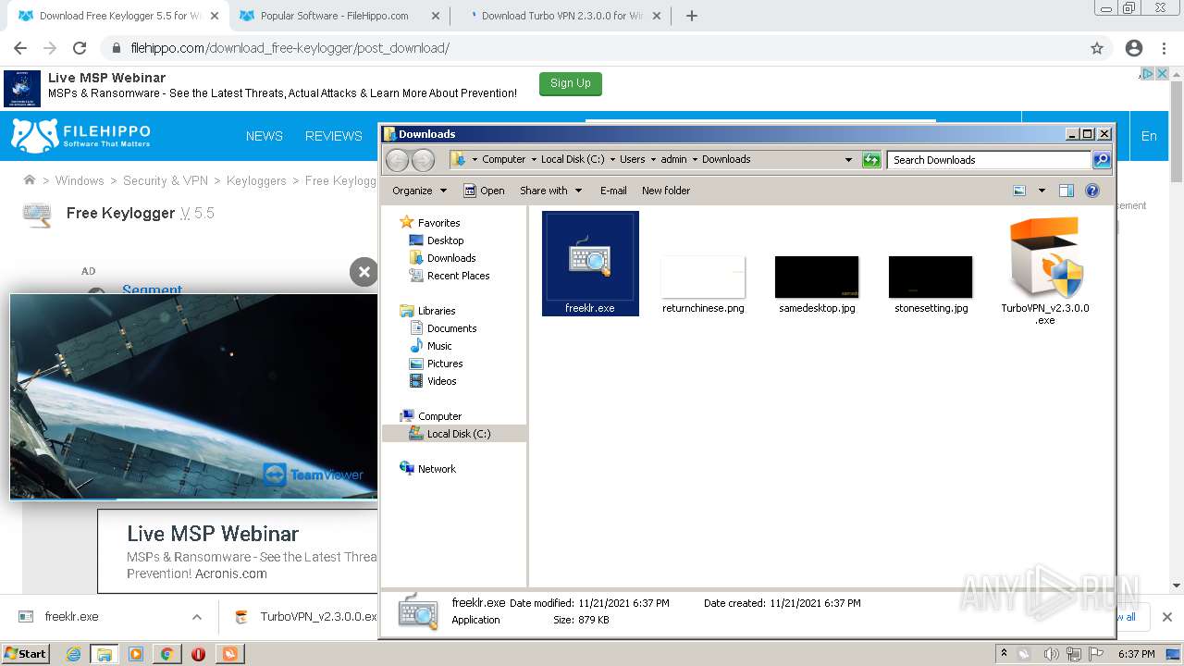Click the volume icon in system tray
1184x666 pixels.
(1052, 654)
